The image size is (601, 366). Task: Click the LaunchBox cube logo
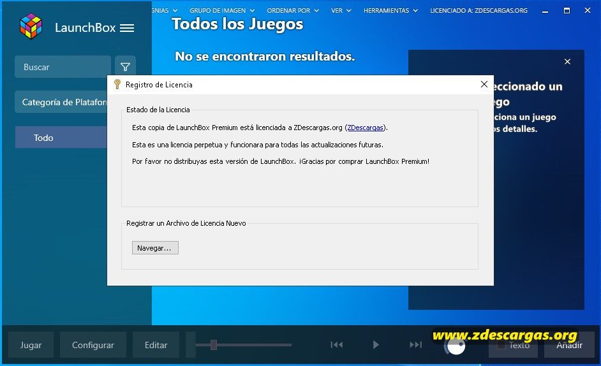(x=31, y=26)
